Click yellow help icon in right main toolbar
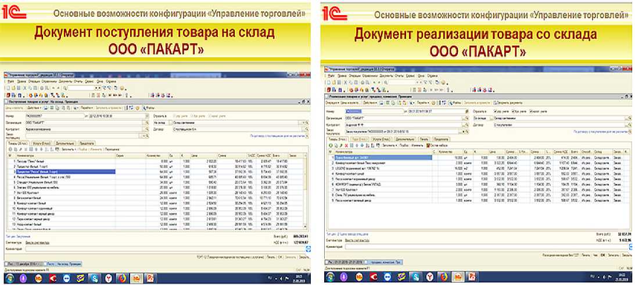The image size is (635, 285). [443, 82]
